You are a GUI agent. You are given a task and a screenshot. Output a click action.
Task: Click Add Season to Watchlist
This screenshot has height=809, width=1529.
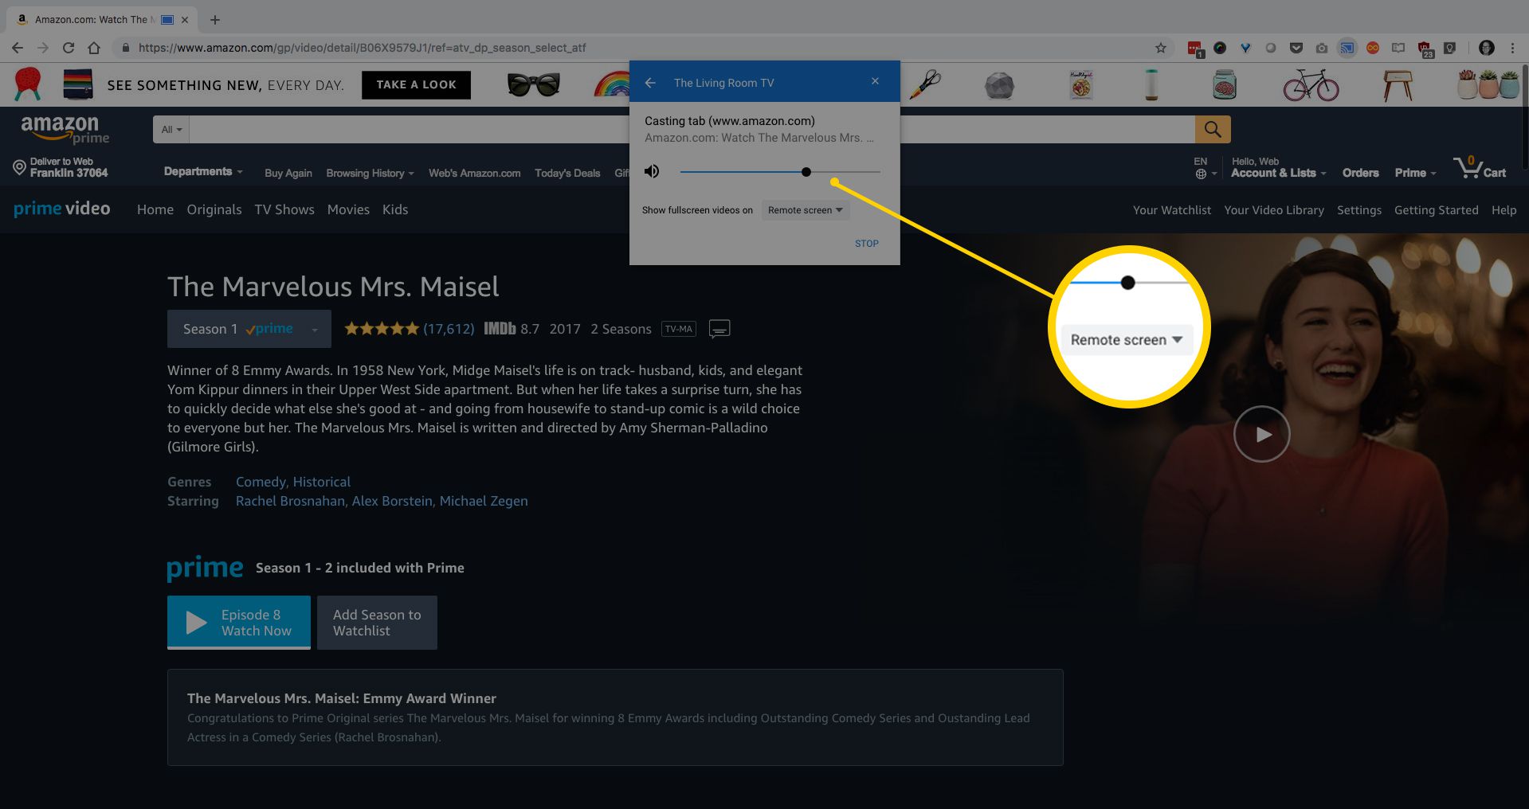click(x=377, y=622)
